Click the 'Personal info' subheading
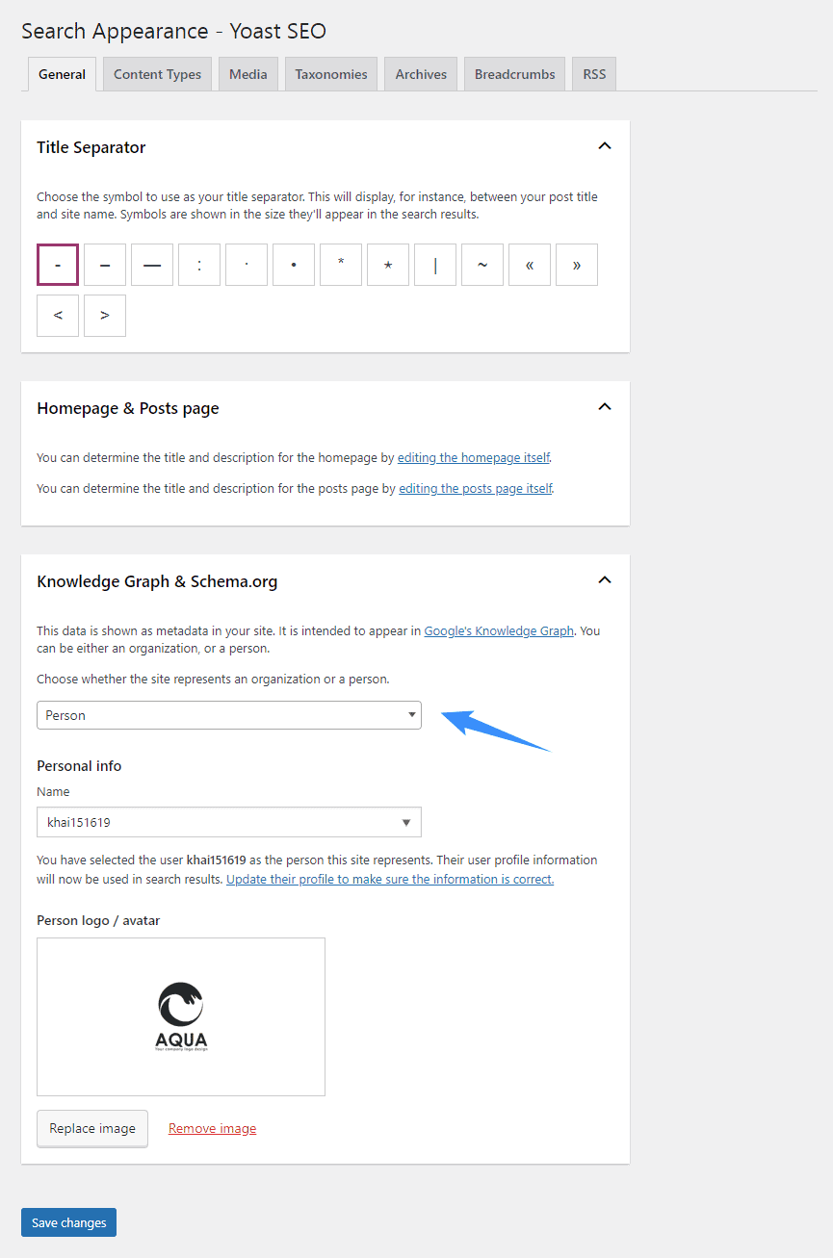Image resolution: width=833 pixels, height=1258 pixels. (x=79, y=766)
